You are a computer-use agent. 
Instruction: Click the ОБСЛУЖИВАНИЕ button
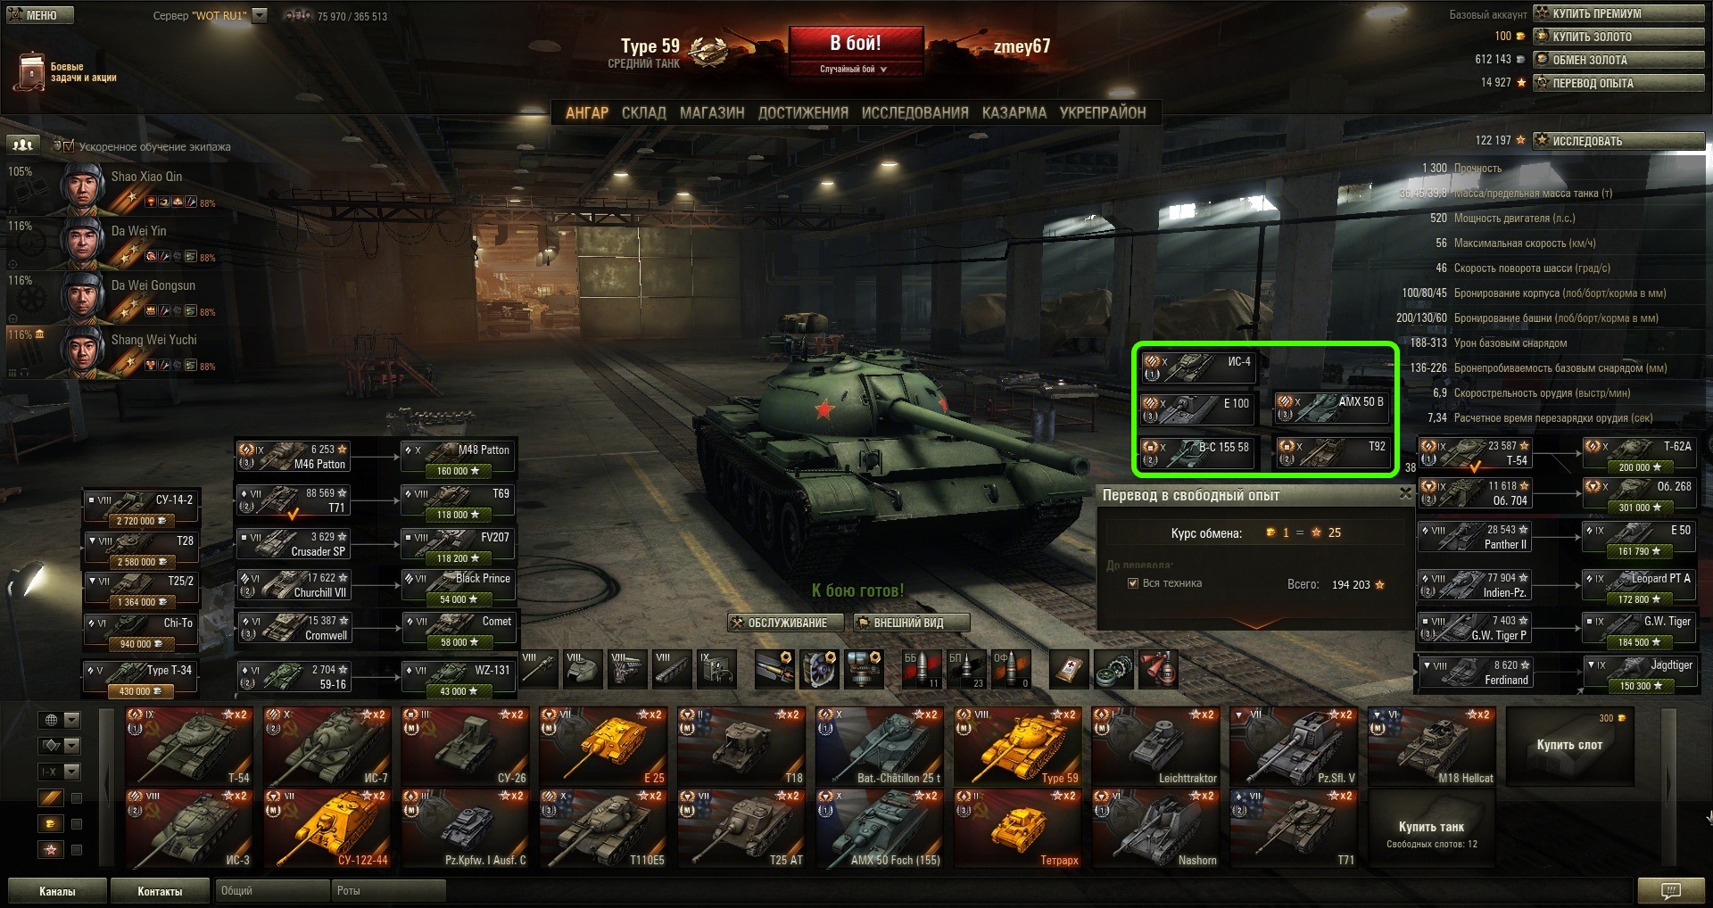coord(785,623)
